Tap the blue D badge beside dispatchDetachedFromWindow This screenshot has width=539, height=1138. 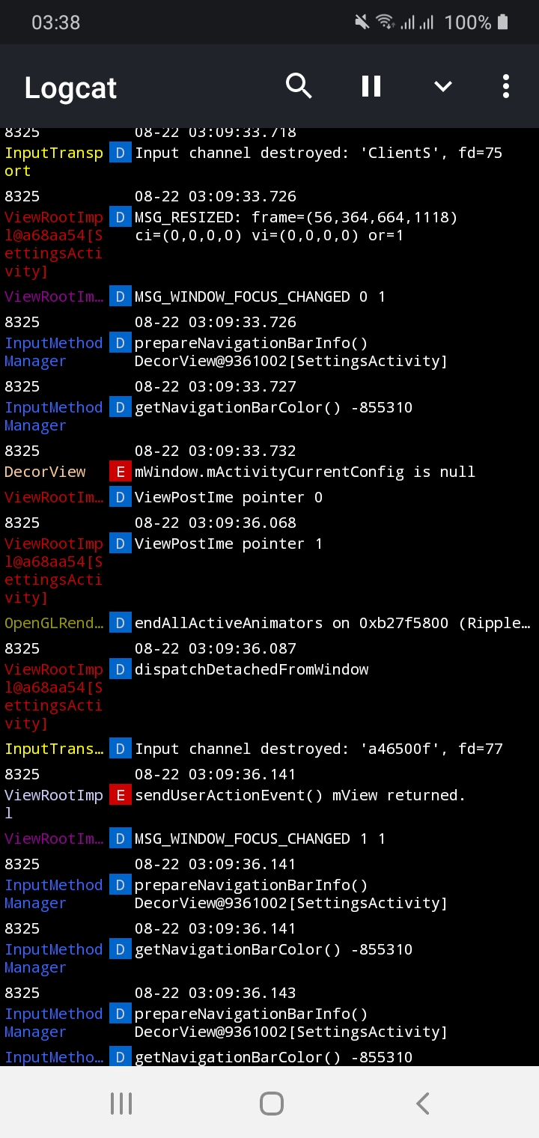pos(120,669)
